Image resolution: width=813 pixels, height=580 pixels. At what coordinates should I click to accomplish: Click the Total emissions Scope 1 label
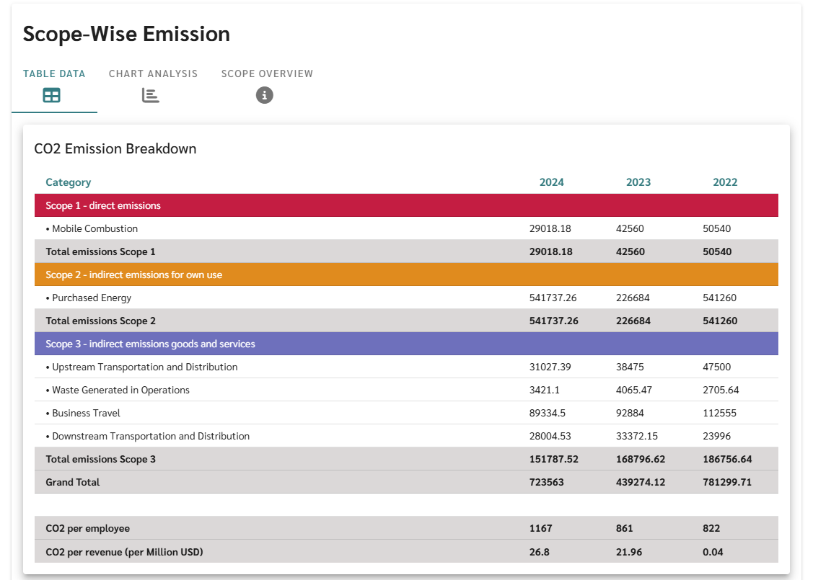pyautogui.click(x=100, y=251)
